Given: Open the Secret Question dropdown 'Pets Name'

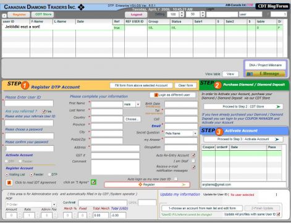Looking at the screenshot, I should (x=195, y=133).
